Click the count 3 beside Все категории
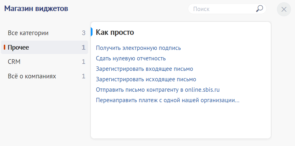The width and height of the screenshot is (295, 146). [83, 33]
